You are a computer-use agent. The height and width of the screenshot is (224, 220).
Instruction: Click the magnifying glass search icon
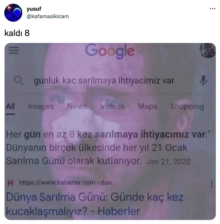[19, 80]
